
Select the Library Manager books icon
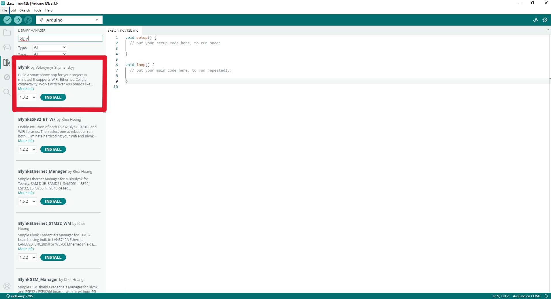click(x=7, y=62)
